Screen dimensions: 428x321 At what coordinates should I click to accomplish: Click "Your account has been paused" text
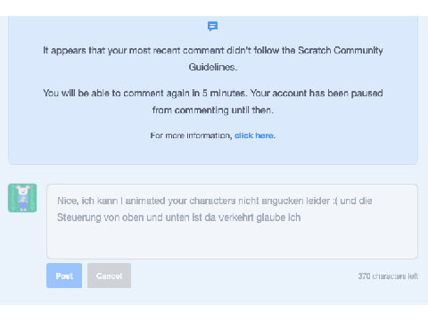[x=317, y=94]
